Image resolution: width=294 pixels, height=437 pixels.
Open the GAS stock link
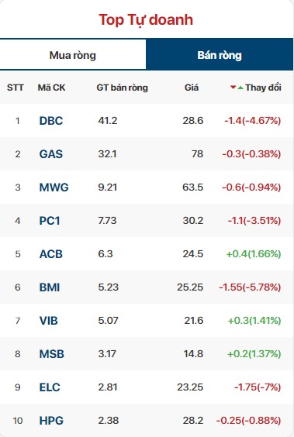click(x=50, y=154)
